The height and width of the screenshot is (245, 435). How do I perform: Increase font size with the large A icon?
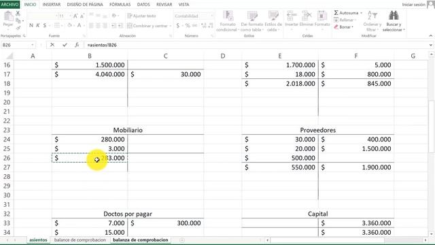click(75, 16)
